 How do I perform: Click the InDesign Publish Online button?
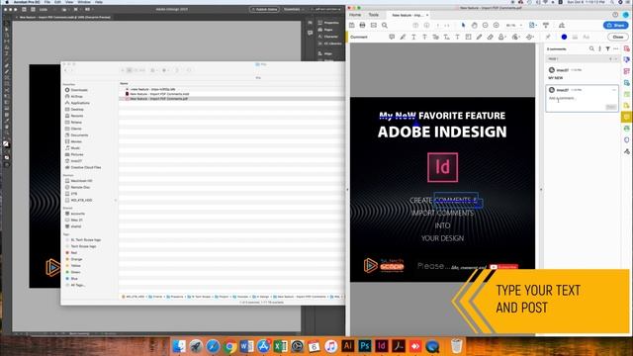click(x=264, y=9)
